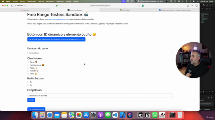Open WhatsApp from the Dock

click(155, 115)
